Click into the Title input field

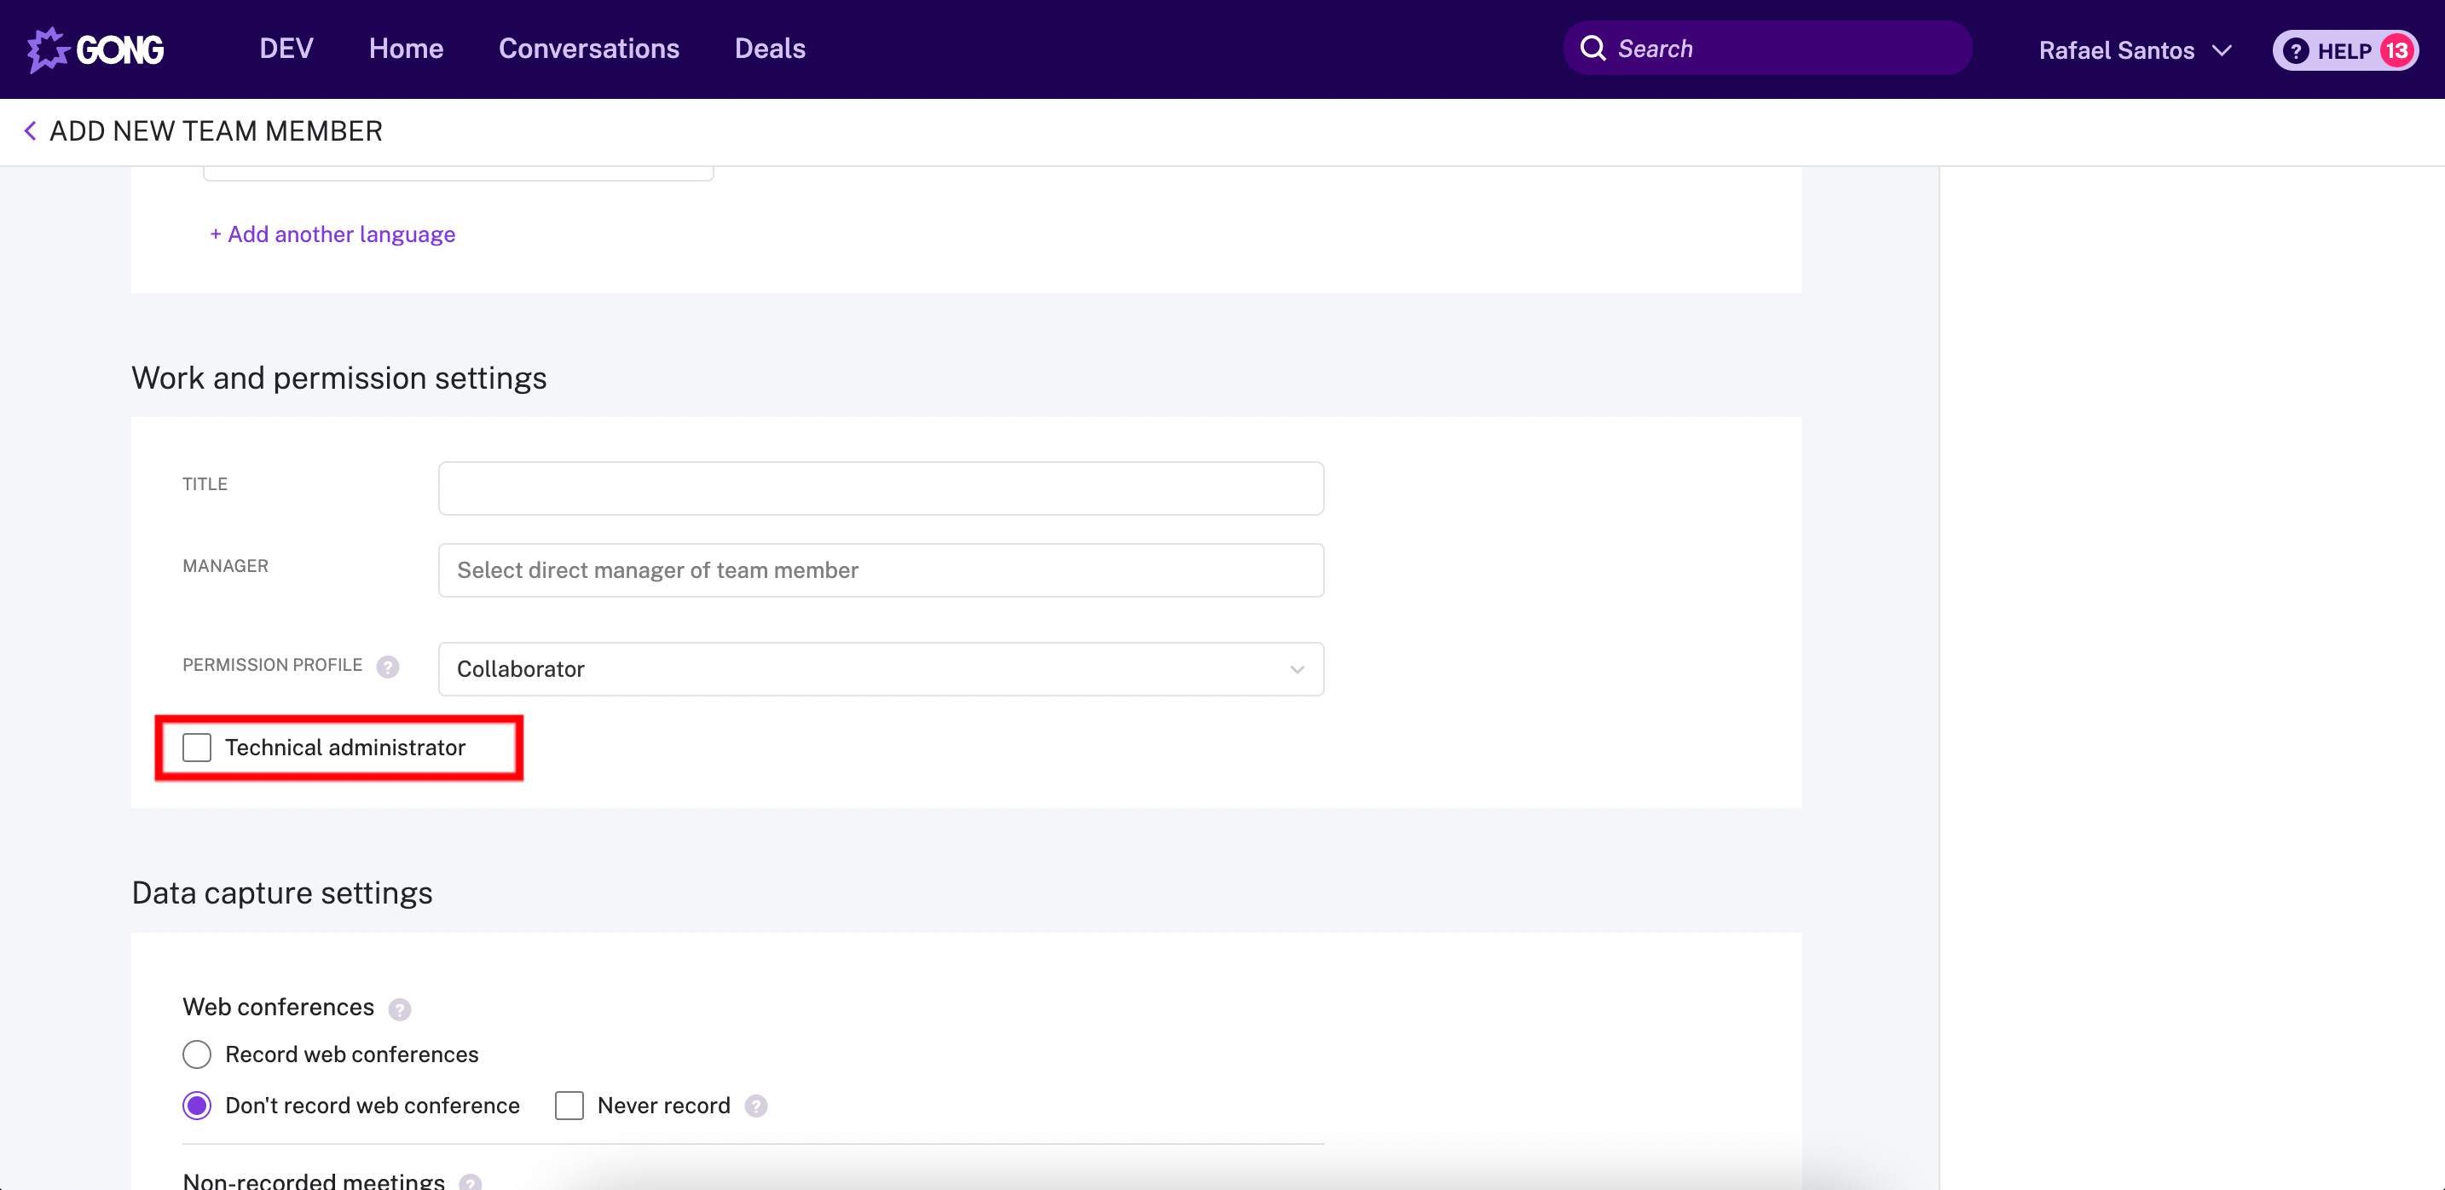[880, 488]
